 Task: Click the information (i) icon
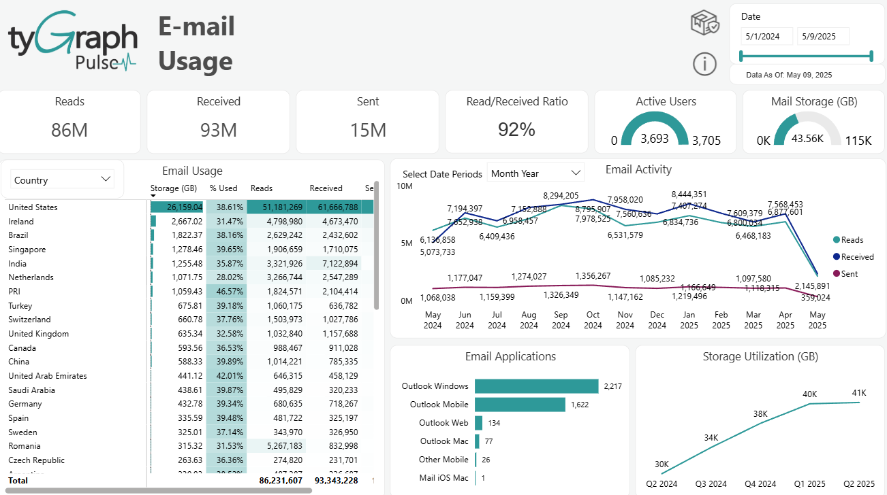coord(704,64)
